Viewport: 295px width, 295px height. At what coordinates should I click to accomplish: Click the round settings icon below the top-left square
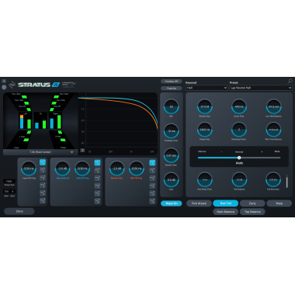4,87
